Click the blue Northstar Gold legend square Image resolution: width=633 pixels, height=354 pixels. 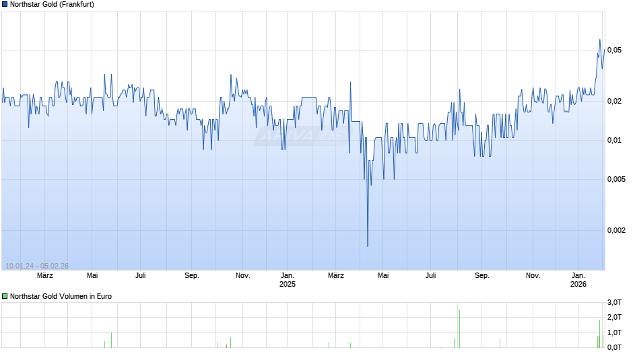5,5
